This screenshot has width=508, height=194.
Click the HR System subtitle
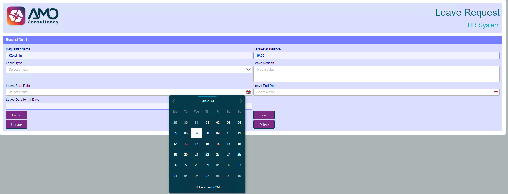point(483,25)
